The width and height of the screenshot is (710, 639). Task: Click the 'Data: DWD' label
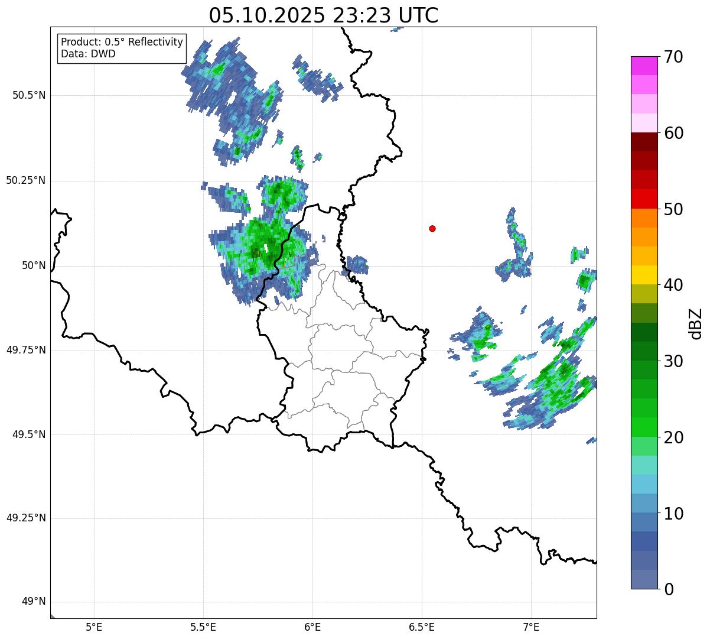(88, 54)
